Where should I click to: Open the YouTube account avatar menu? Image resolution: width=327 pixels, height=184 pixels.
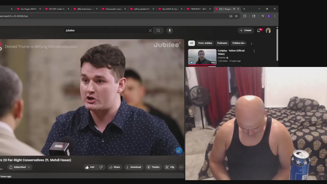268,30
